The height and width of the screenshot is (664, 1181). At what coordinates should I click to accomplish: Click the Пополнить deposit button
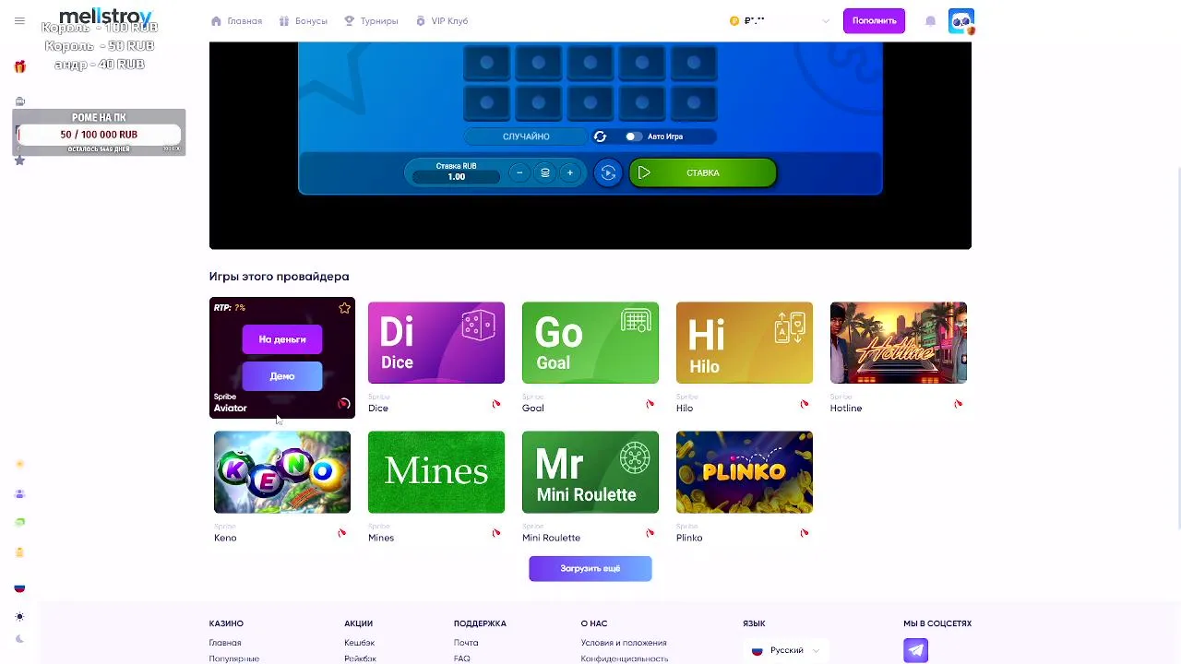click(874, 21)
